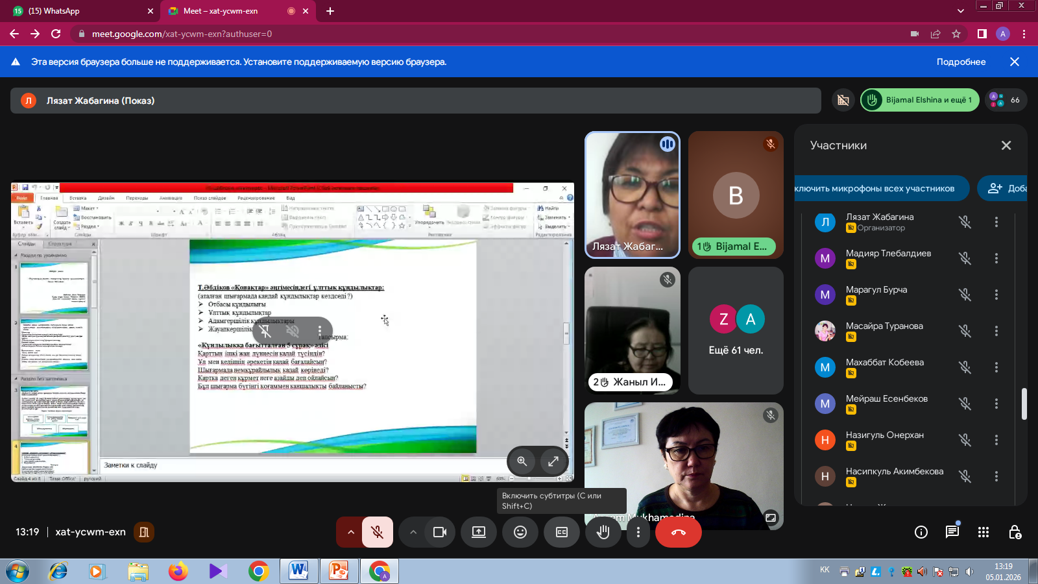Open Лязат Жабагина video tile
Image resolution: width=1038 pixels, height=584 pixels.
tap(632, 195)
